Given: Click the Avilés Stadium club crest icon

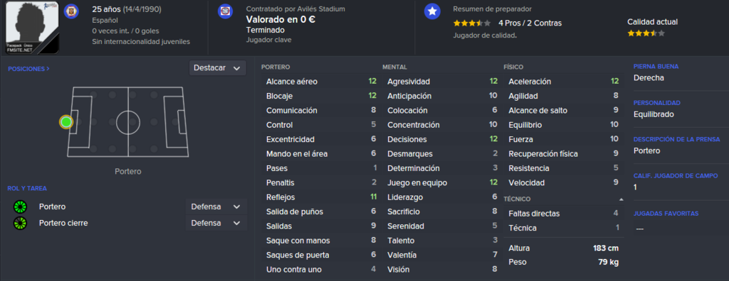Looking at the screenshot, I should 225,11.
